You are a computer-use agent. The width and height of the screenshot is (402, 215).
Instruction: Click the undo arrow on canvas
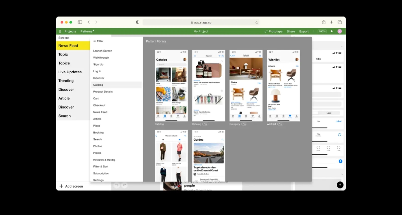tap(117, 185)
